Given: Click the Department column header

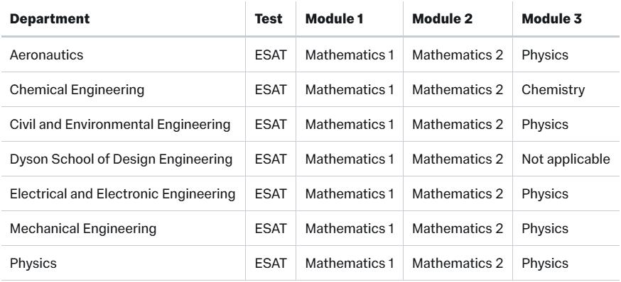Looking at the screenshot, I should coord(50,19).
